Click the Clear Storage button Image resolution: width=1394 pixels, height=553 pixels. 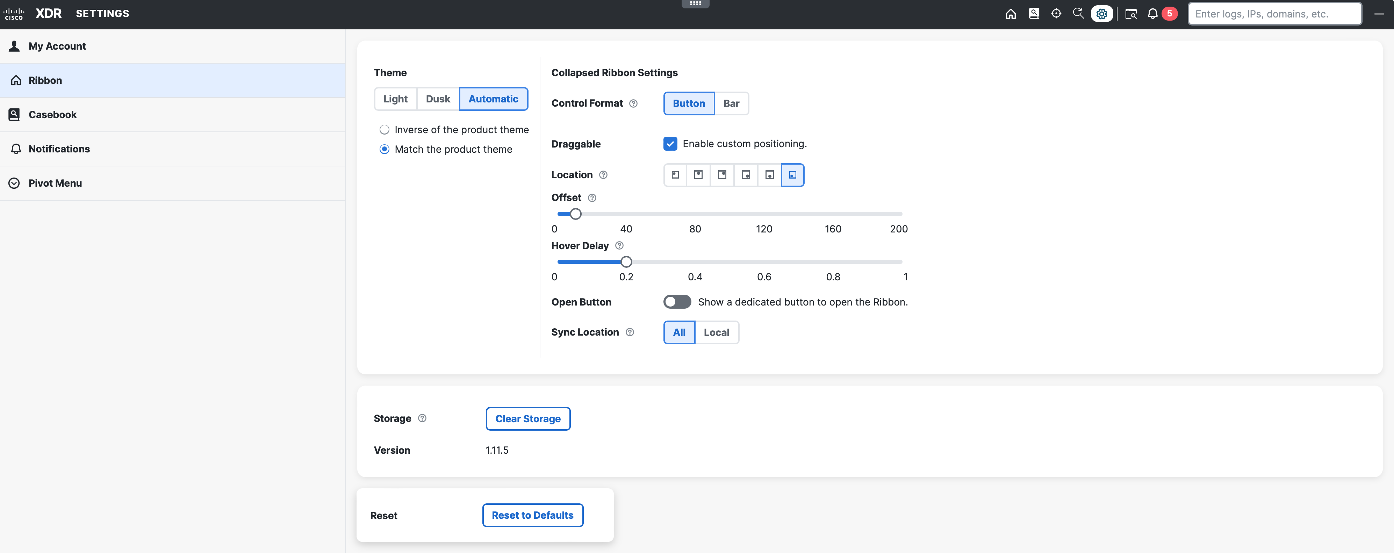pyautogui.click(x=527, y=419)
